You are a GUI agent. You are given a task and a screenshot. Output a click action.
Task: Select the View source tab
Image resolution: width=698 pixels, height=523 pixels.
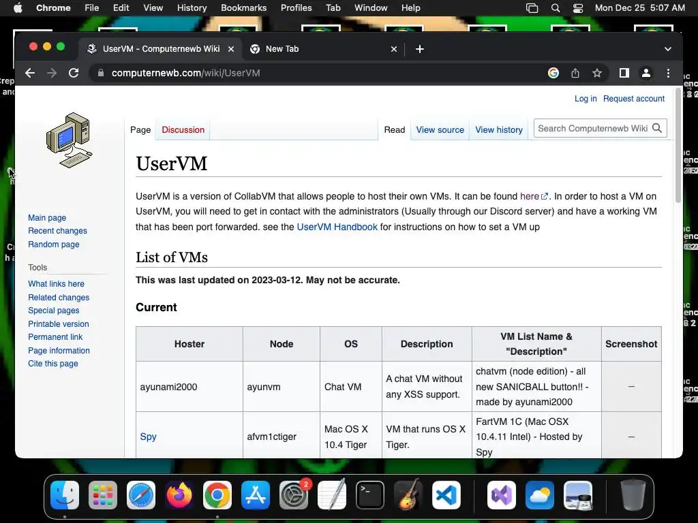click(440, 130)
